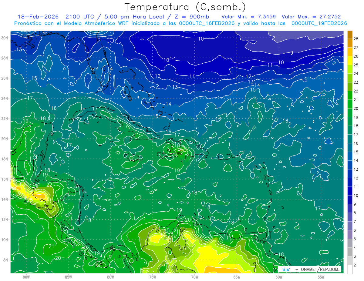Click valid-until time '0000UTC_19FEB2026'
Viewport: 364px width, 281px height.
(319, 23)
